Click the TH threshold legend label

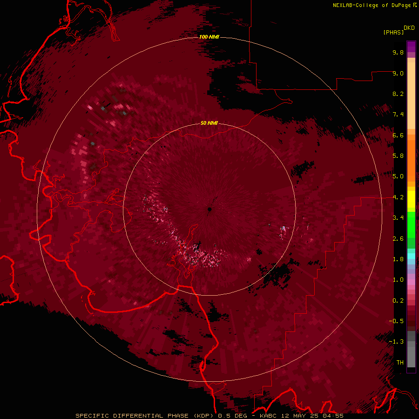[x=400, y=363]
